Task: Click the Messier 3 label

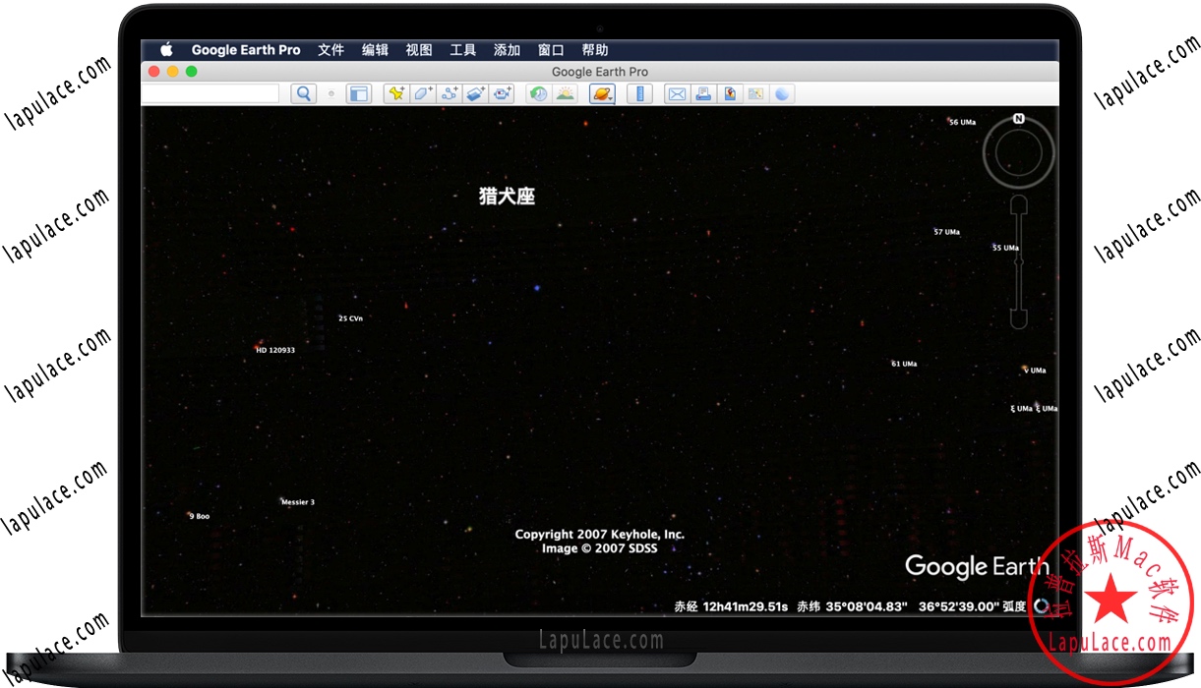Action: (298, 502)
